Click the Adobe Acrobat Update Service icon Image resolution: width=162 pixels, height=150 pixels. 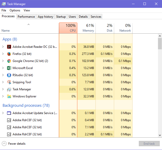9,113
